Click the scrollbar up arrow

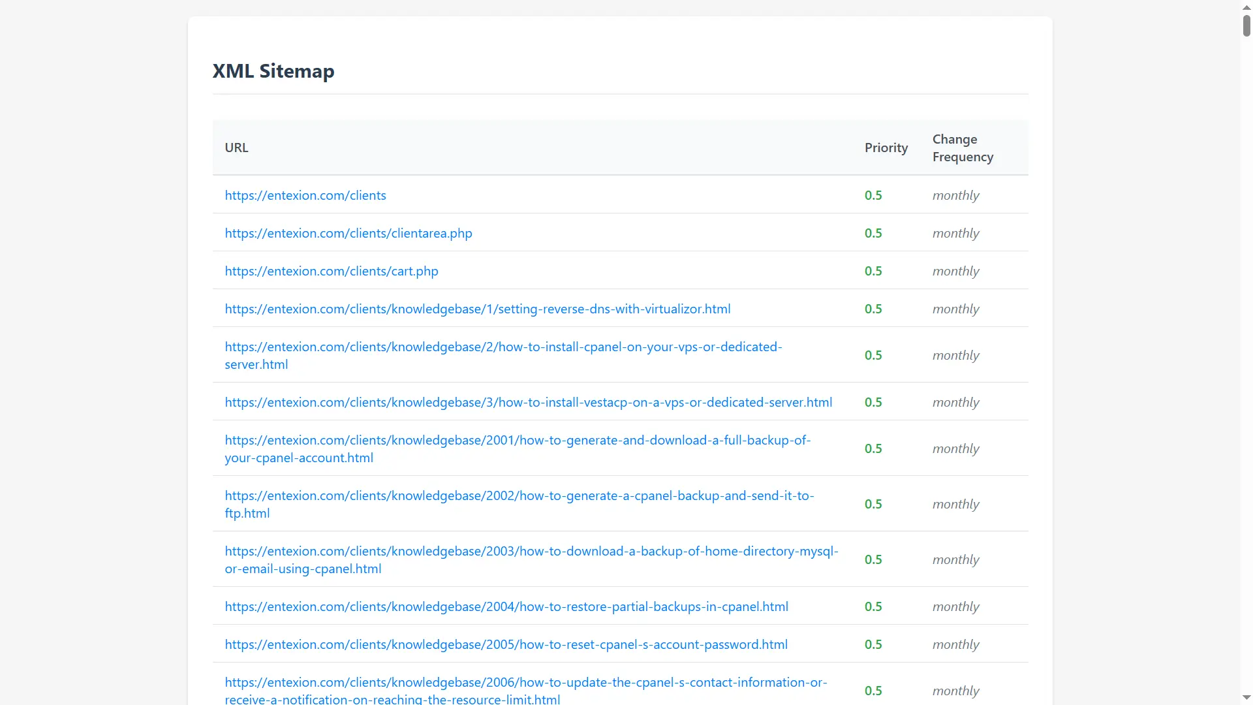coord(1246,7)
